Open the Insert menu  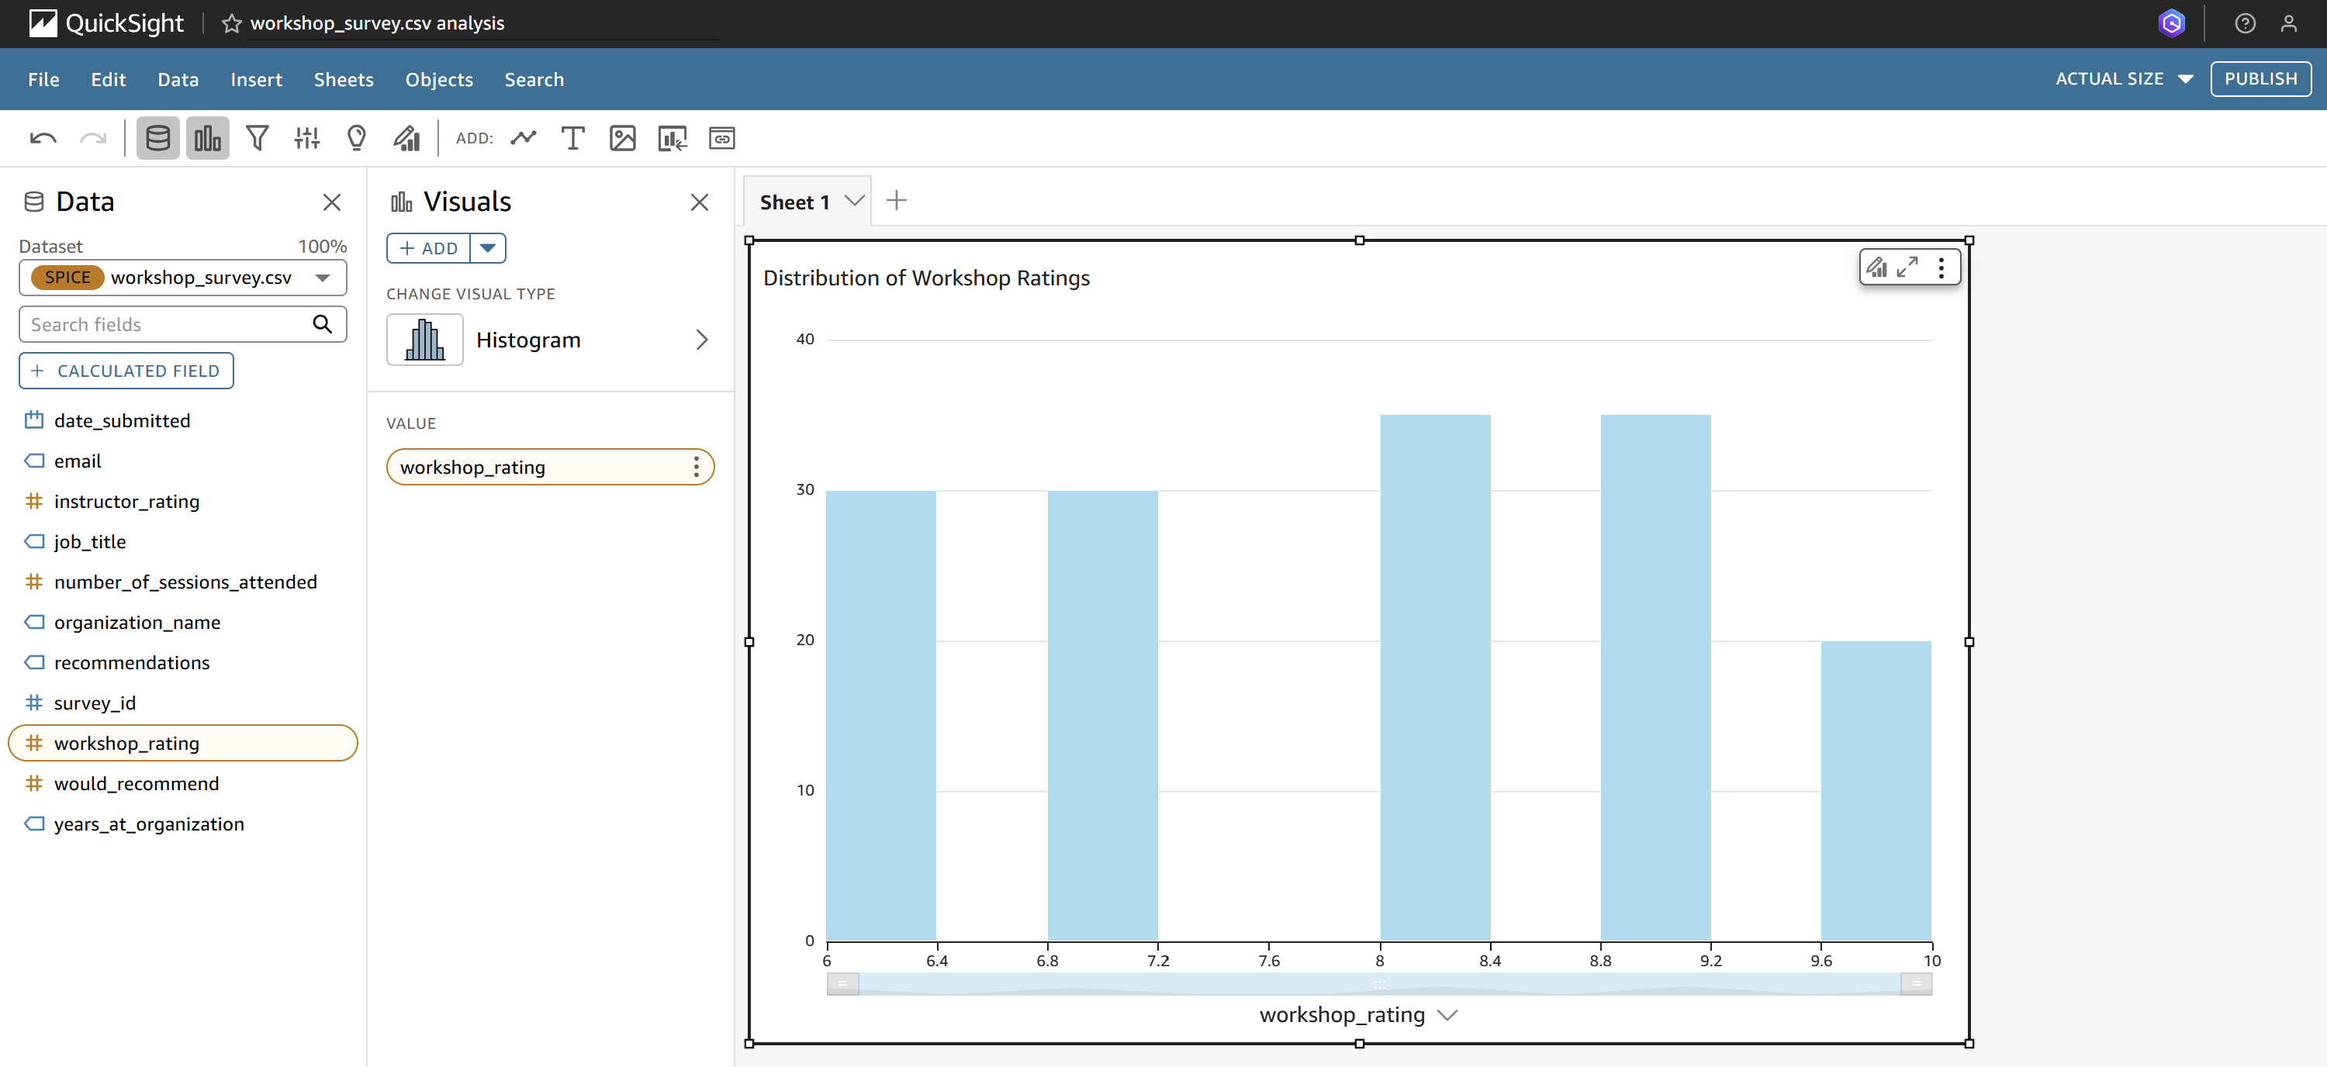256,79
